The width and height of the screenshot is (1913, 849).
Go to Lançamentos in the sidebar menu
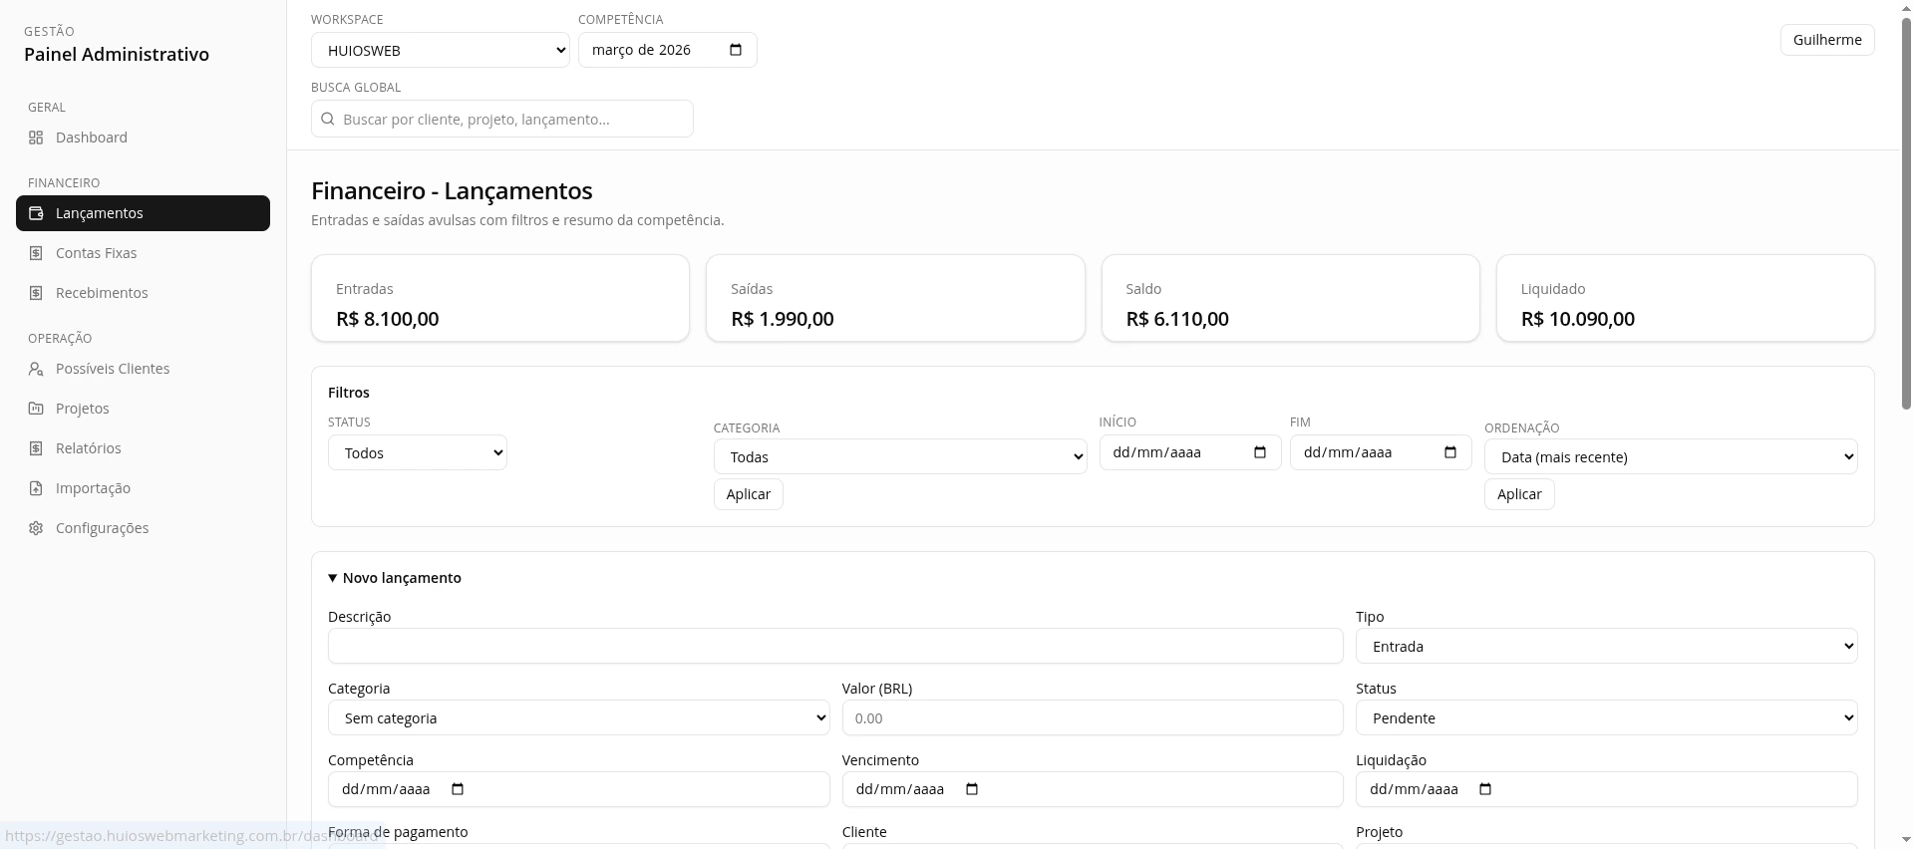(143, 213)
